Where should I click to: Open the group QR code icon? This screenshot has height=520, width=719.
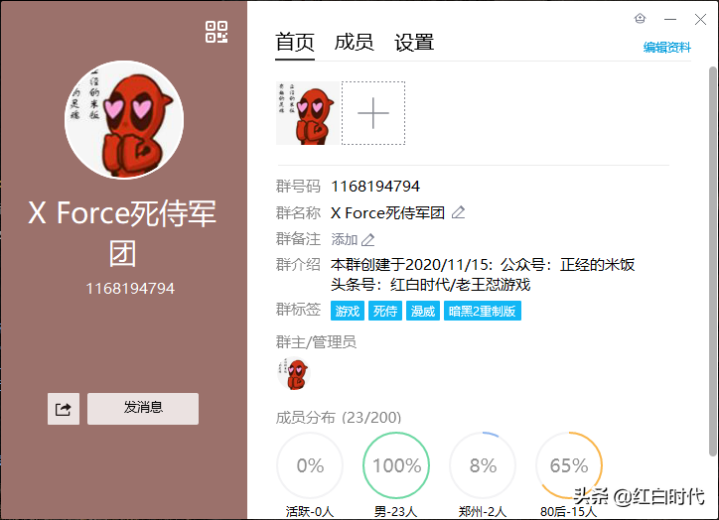pos(216,32)
